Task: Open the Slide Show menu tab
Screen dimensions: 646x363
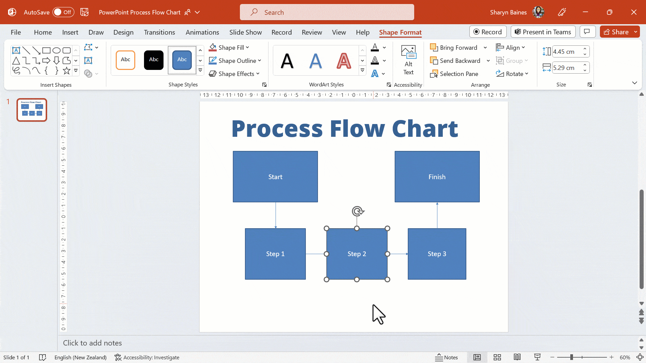Action: coord(245,32)
